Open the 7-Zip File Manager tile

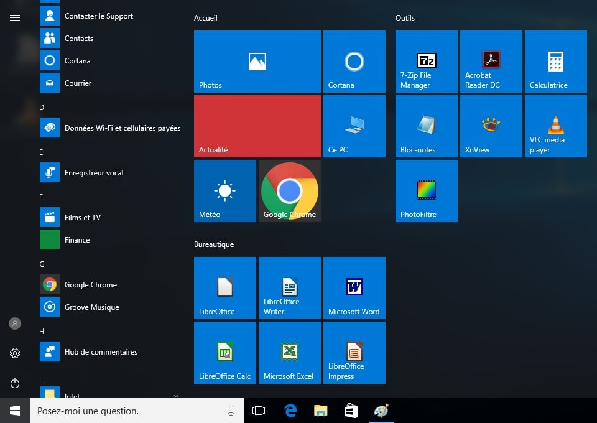tap(427, 62)
